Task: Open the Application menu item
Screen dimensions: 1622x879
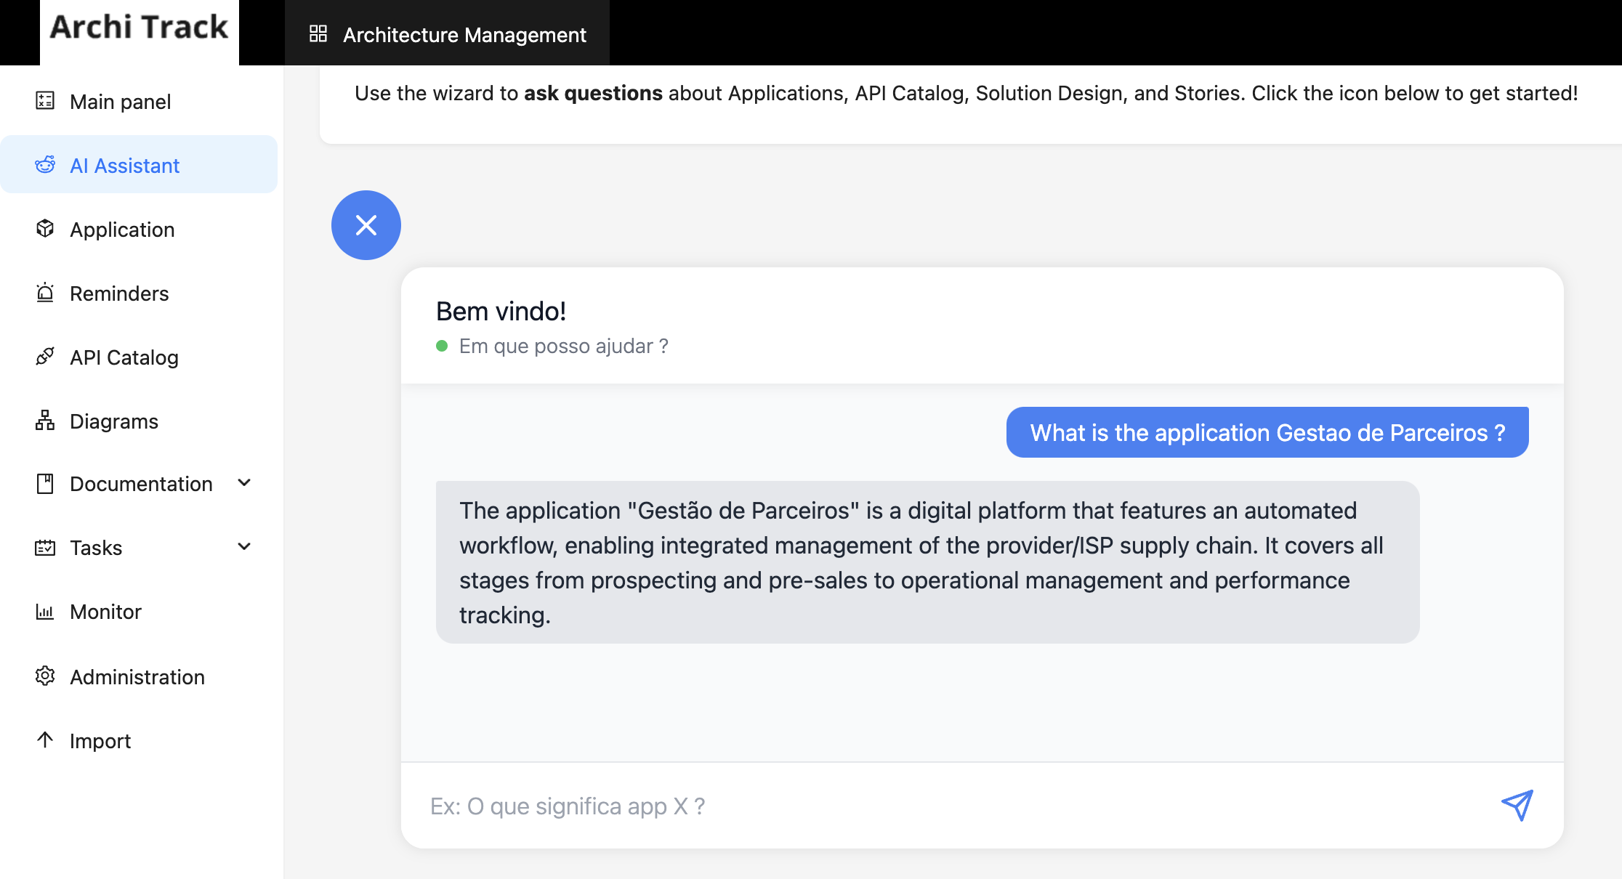Action: (139, 230)
